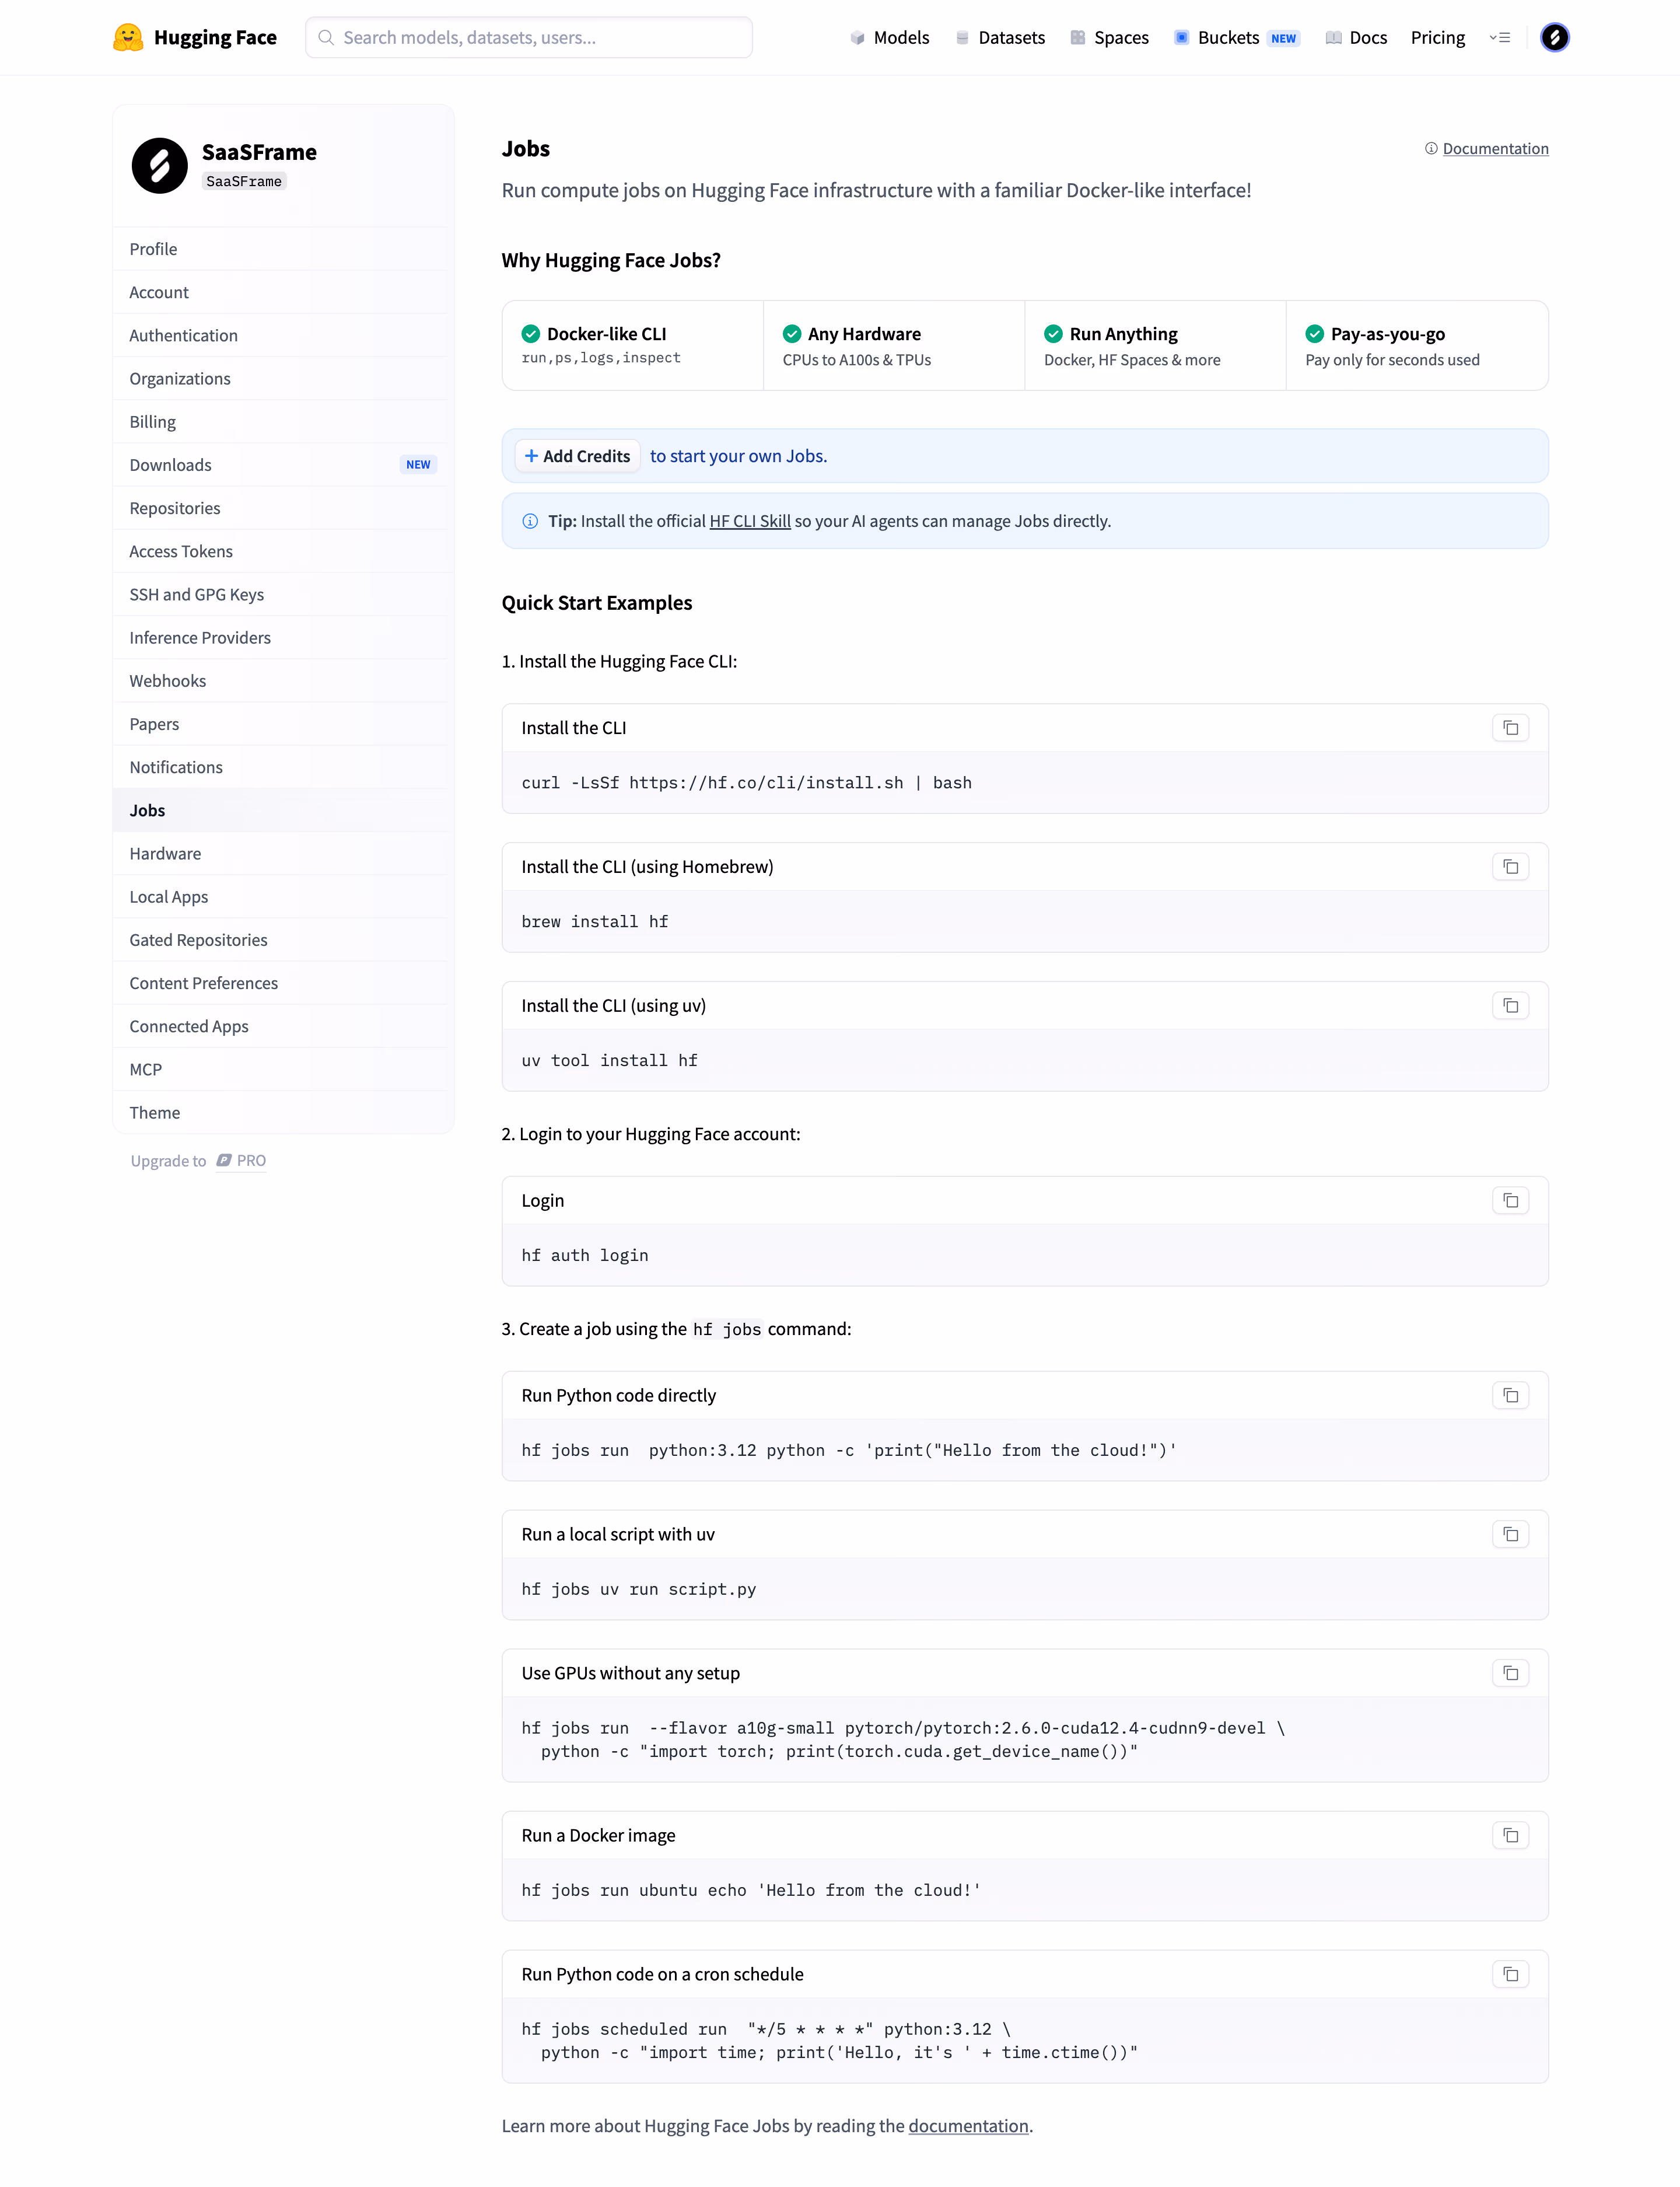The width and height of the screenshot is (1680, 2187).
Task: Open the HF CLI Skill link
Action: pyautogui.click(x=750, y=521)
